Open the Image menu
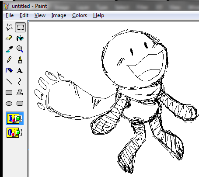This screenshot has height=177, width=199. (59, 15)
